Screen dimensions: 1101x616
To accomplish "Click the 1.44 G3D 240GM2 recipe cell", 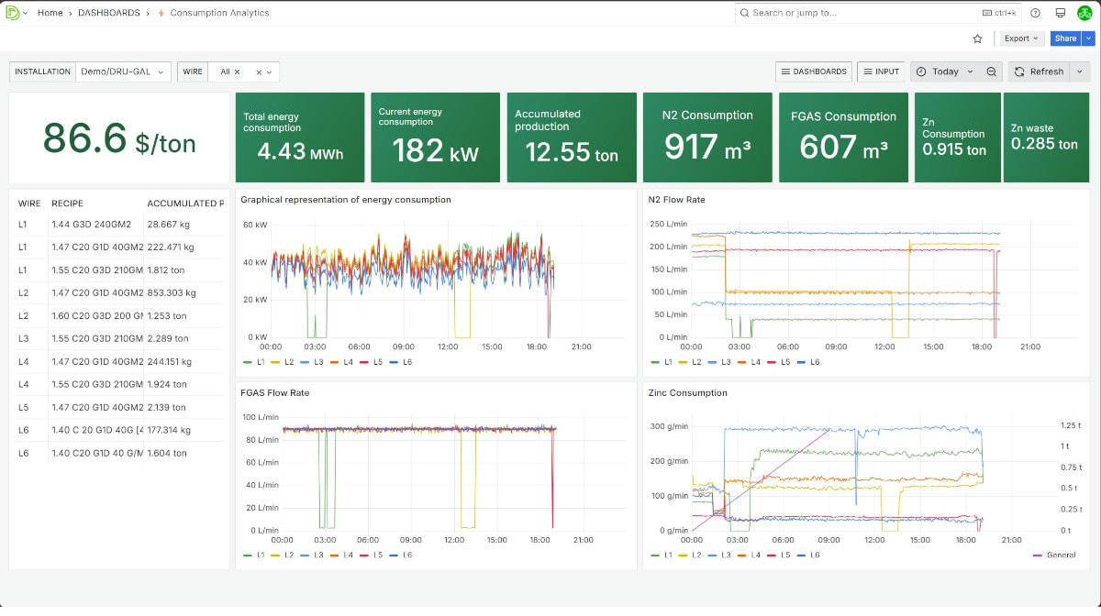I will [92, 225].
